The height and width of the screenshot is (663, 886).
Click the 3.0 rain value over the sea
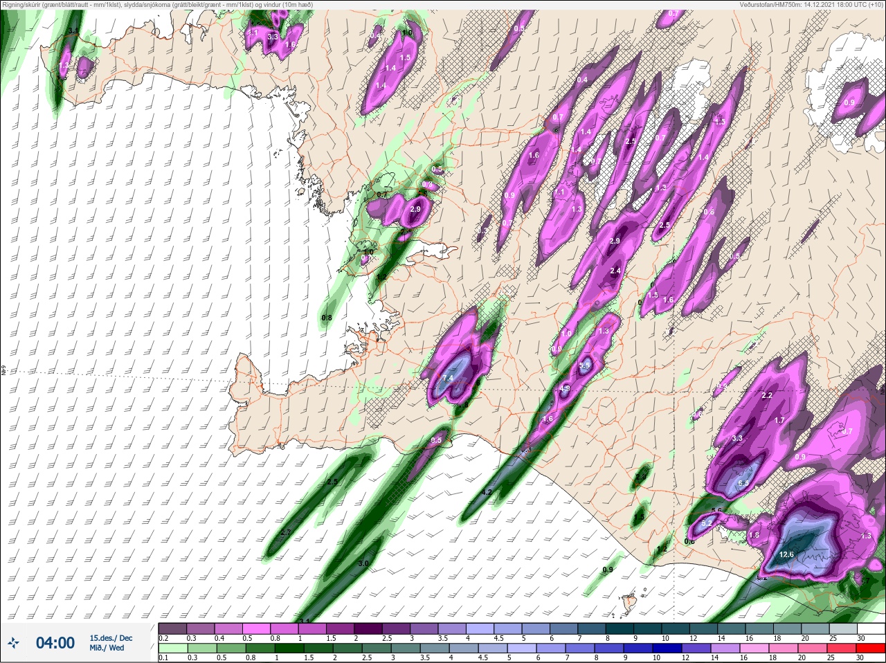(x=363, y=563)
